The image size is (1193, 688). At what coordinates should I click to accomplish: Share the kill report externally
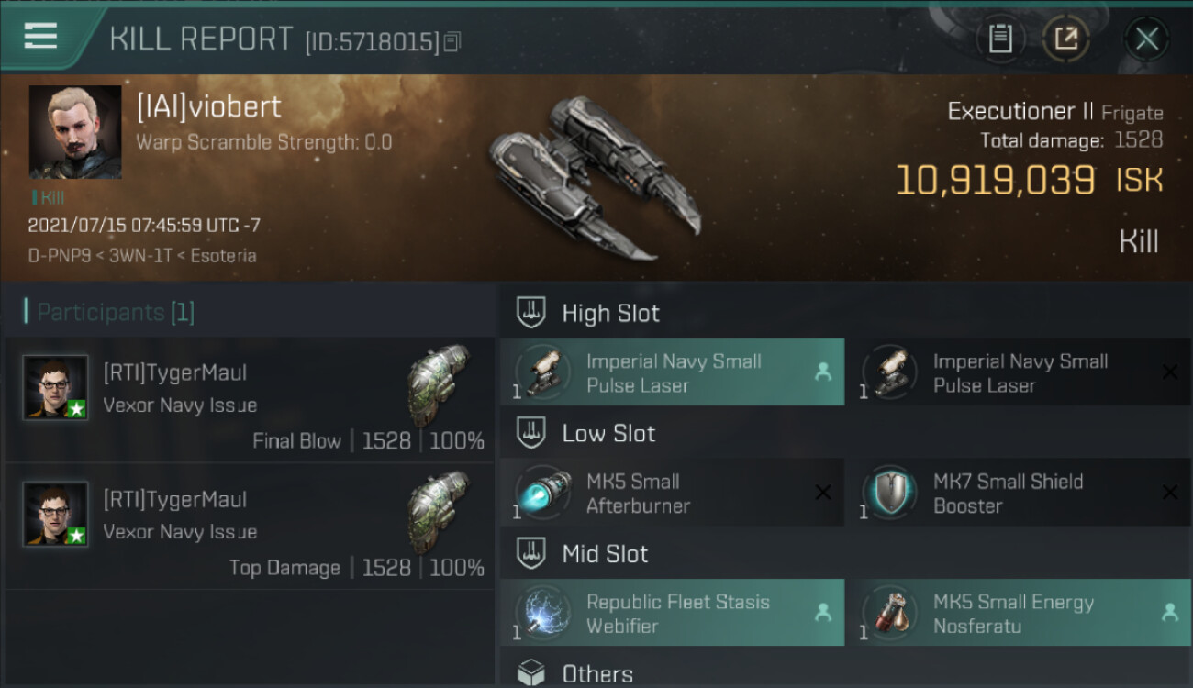tap(1065, 39)
